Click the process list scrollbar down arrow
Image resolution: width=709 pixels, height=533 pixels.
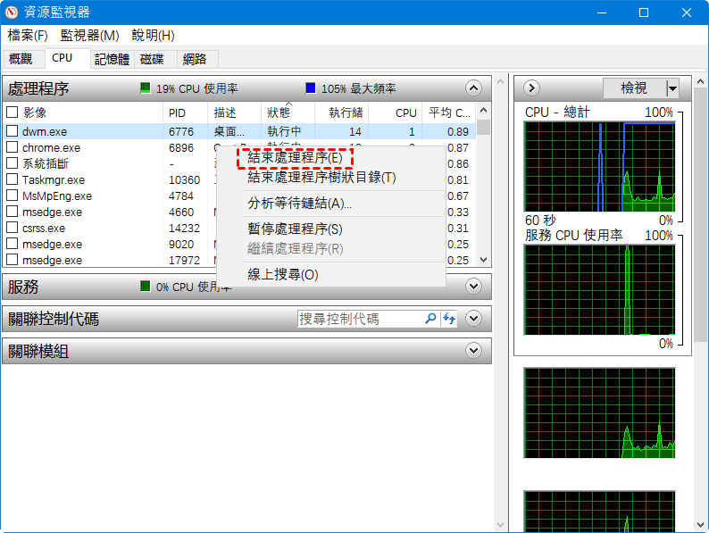(x=483, y=260)
